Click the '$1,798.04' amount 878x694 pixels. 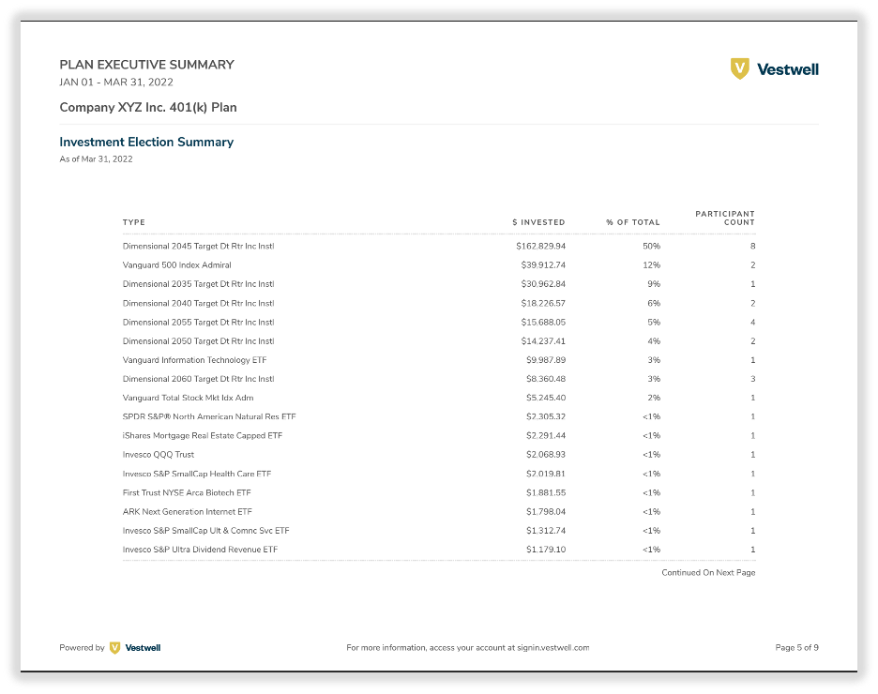pos(546,511)
